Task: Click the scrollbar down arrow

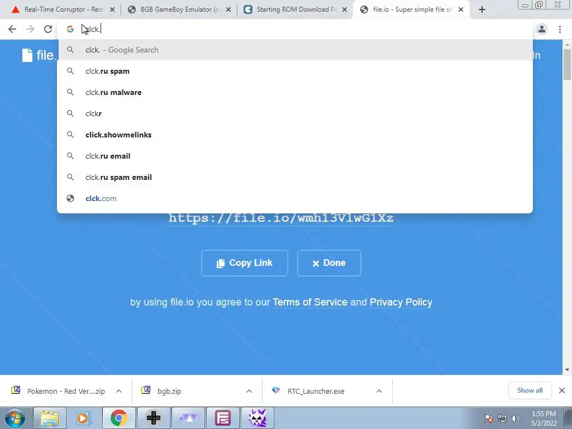Action: point(568,370)
